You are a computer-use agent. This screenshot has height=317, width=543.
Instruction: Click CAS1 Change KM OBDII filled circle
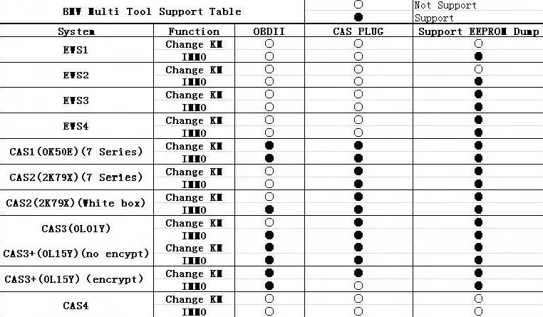(x=269, y=146)
